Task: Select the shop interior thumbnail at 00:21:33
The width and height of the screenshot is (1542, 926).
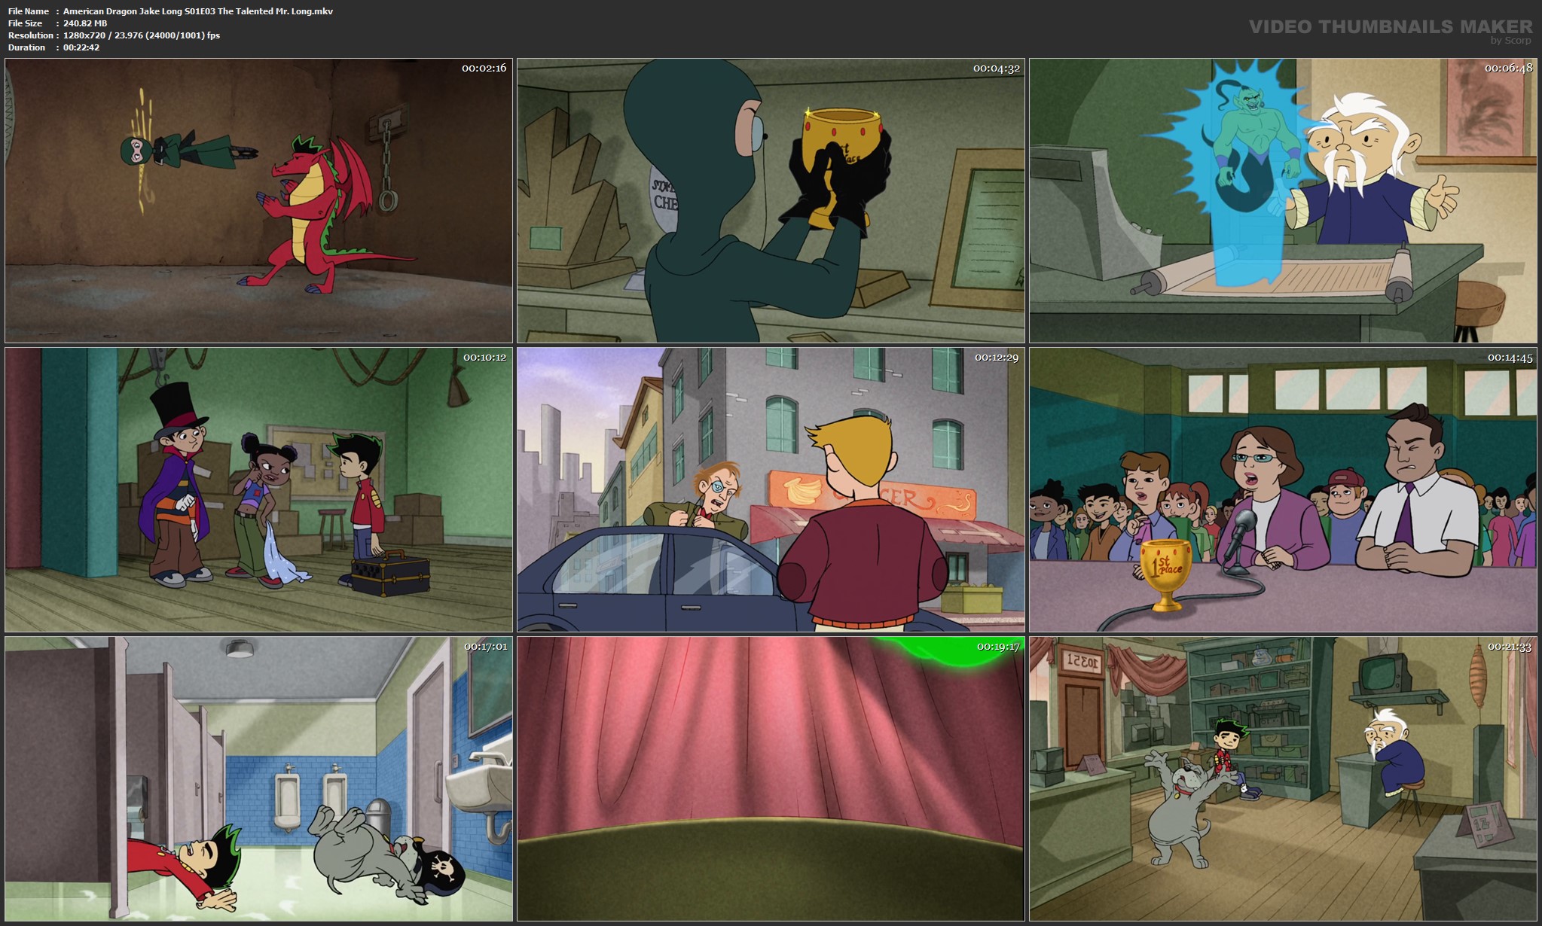Action: pyautogui.click(x=1283, y=778)
